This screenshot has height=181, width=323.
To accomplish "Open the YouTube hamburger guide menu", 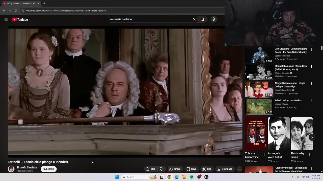I will point(6,19).
